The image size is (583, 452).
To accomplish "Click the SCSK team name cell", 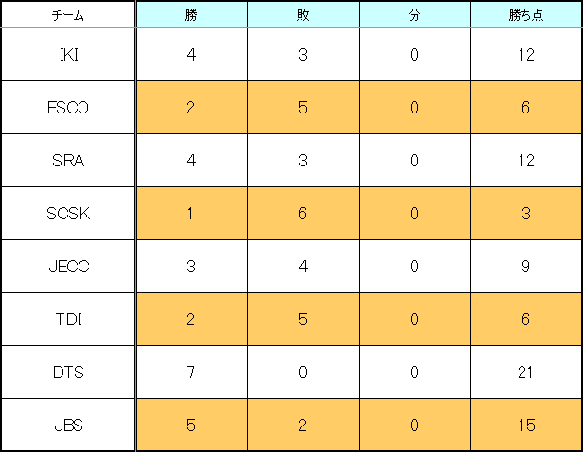I will 68,214.
